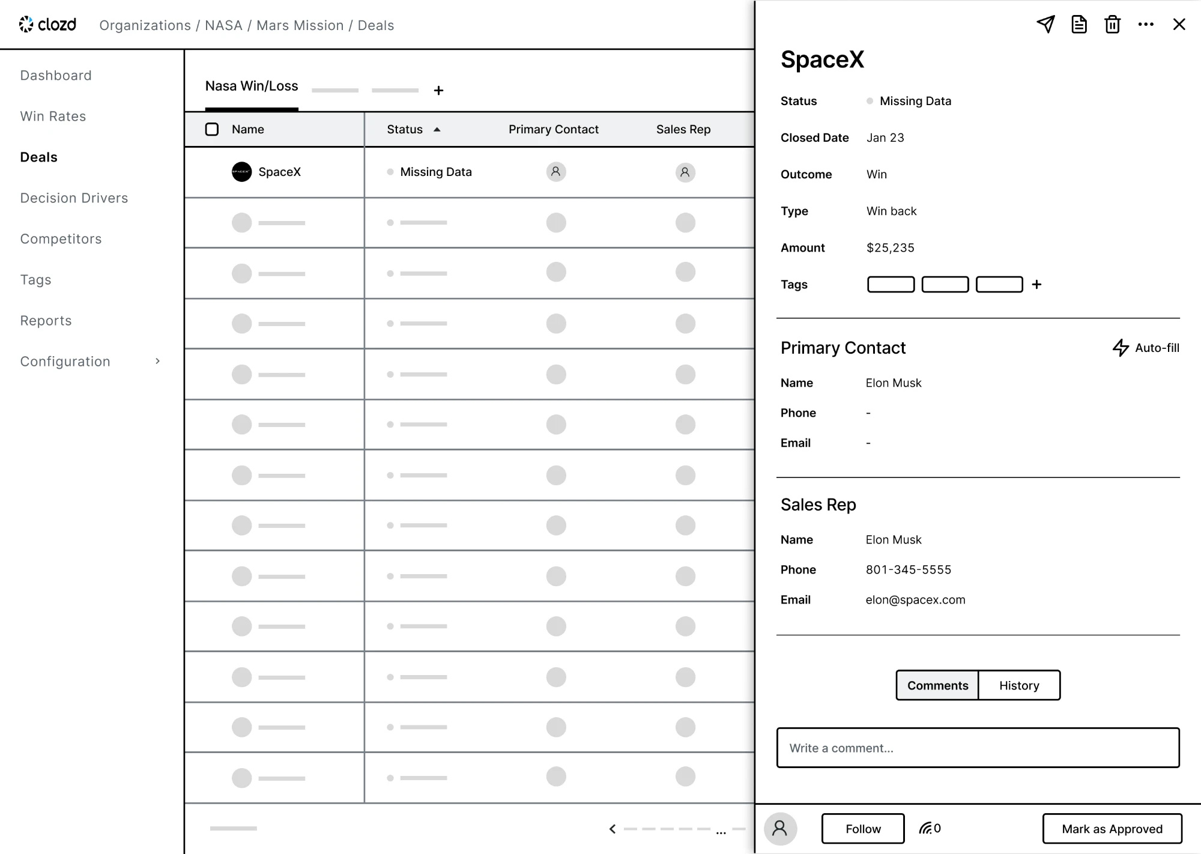Open Dashboard in the sidebar
This screenshot has width=1201, height=854.
tap(56, 76)
